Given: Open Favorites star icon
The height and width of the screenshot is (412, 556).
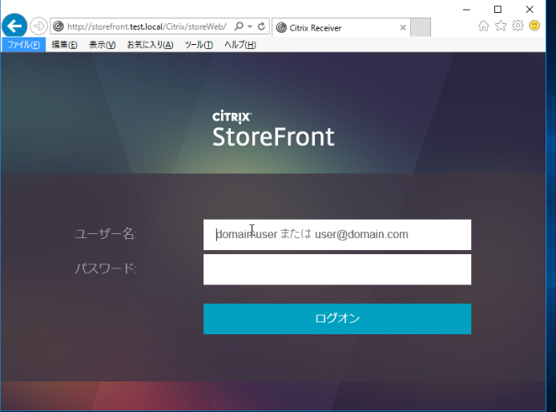Looking at the screenshot, I should (501, 26).
